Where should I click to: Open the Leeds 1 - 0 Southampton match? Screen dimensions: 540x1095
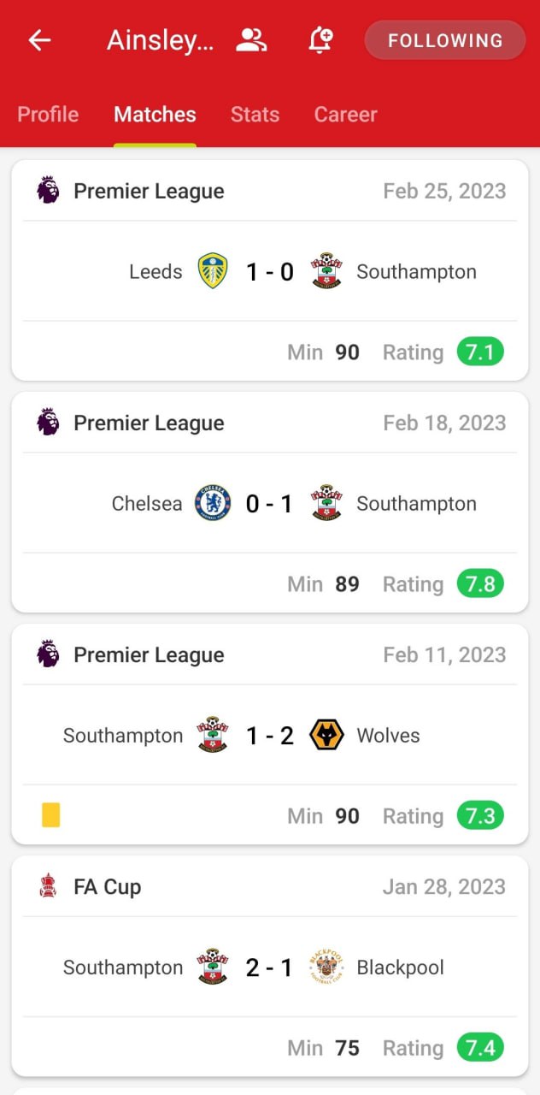tap(269, 272)
